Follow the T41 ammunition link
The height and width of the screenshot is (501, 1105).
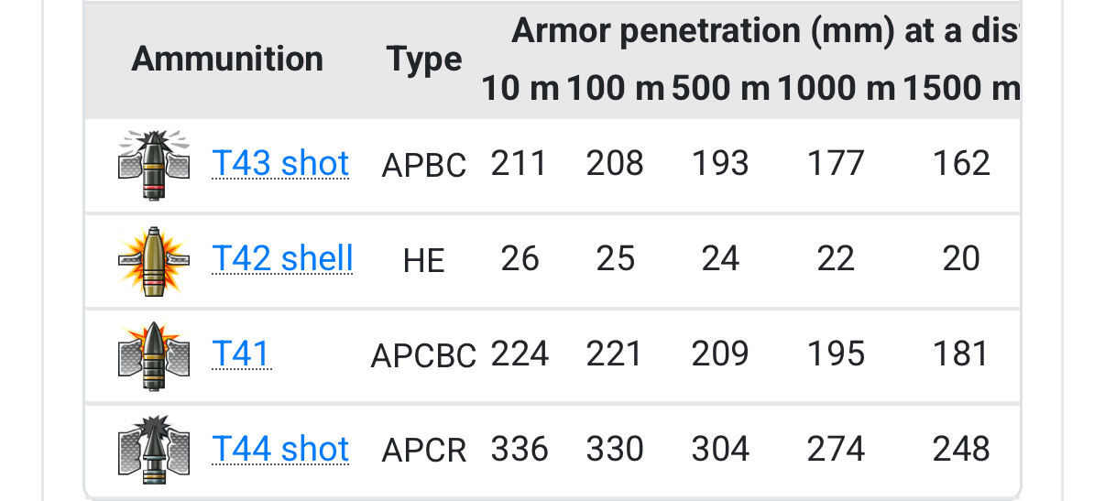[241, 354]
